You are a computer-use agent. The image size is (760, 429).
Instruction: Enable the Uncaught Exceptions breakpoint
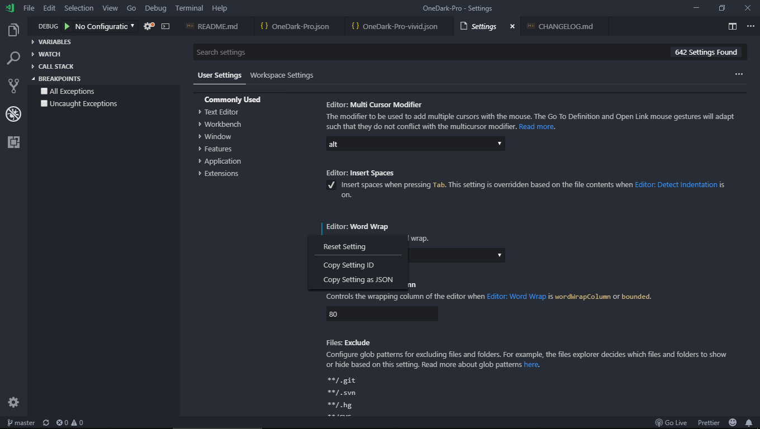point(43,103)
